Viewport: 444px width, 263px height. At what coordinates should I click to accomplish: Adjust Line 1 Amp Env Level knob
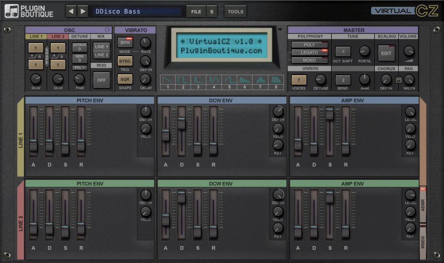click(410, 111)
